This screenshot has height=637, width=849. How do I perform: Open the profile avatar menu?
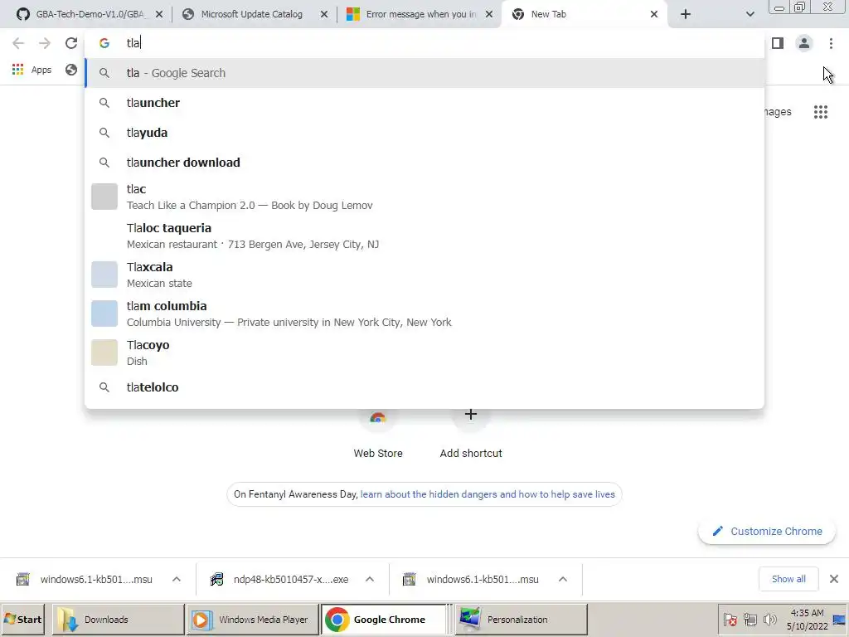[804, 43]
